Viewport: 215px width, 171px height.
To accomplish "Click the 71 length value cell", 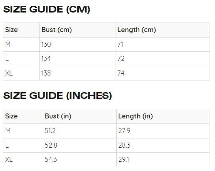I will (162, 45).
